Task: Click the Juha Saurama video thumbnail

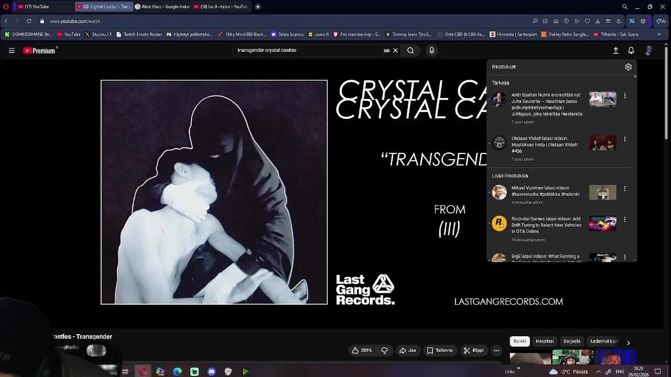Action: click(603, 99)
